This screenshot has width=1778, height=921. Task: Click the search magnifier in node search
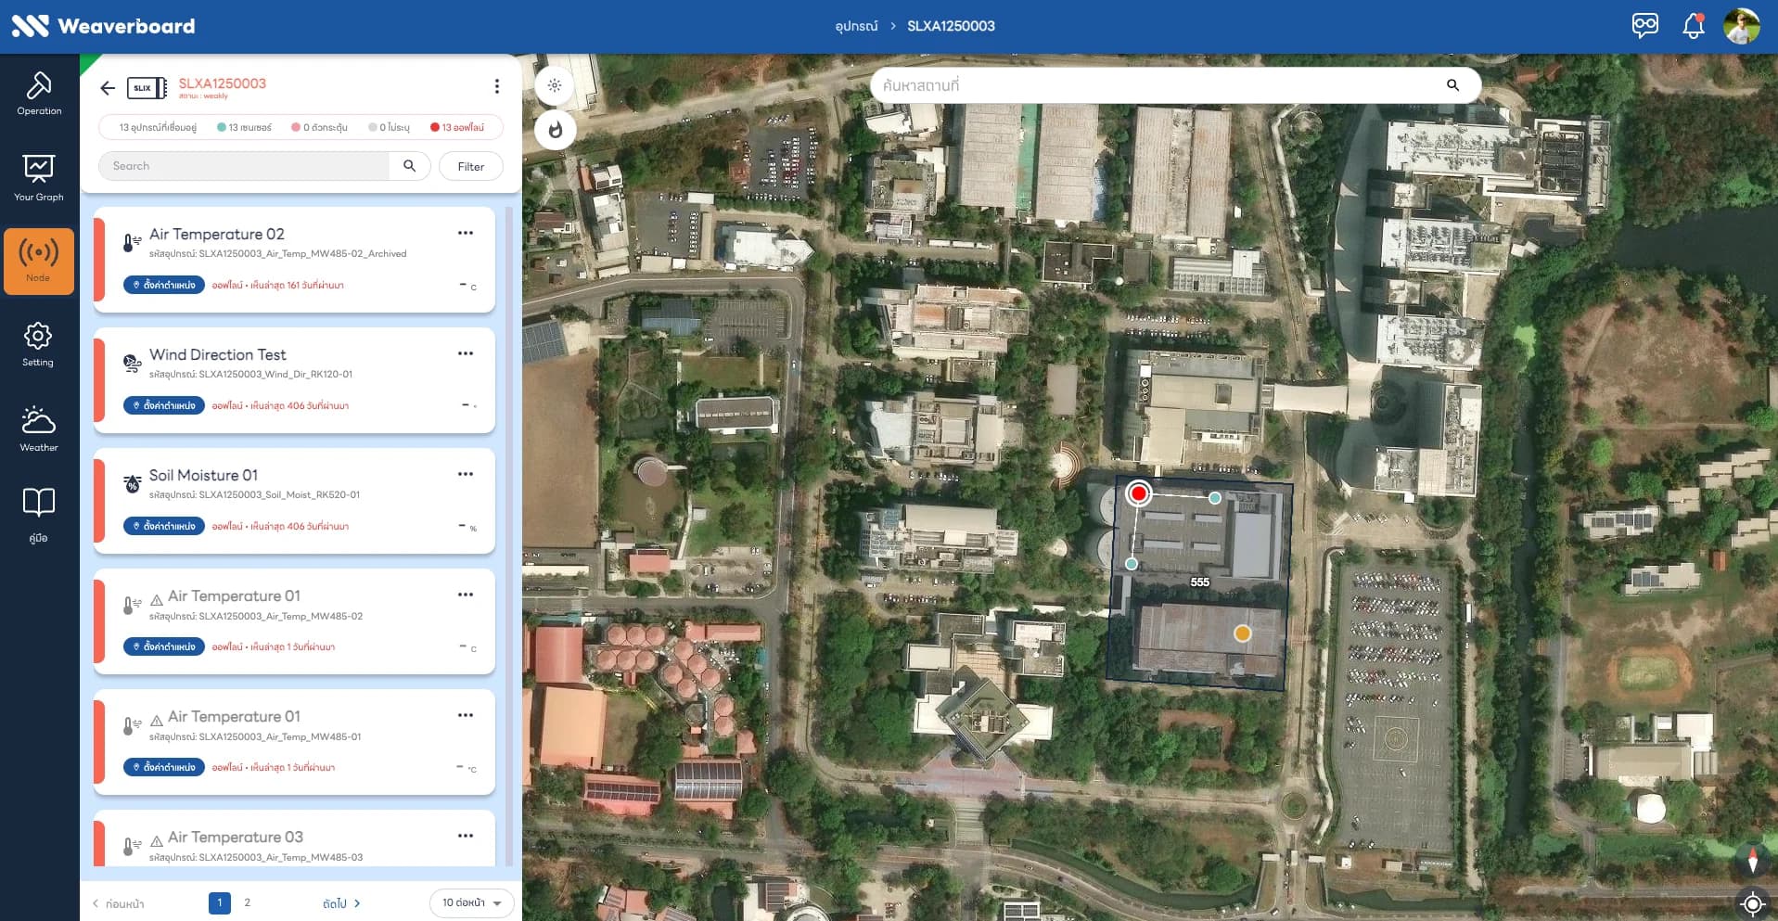[x=409, y=166]
